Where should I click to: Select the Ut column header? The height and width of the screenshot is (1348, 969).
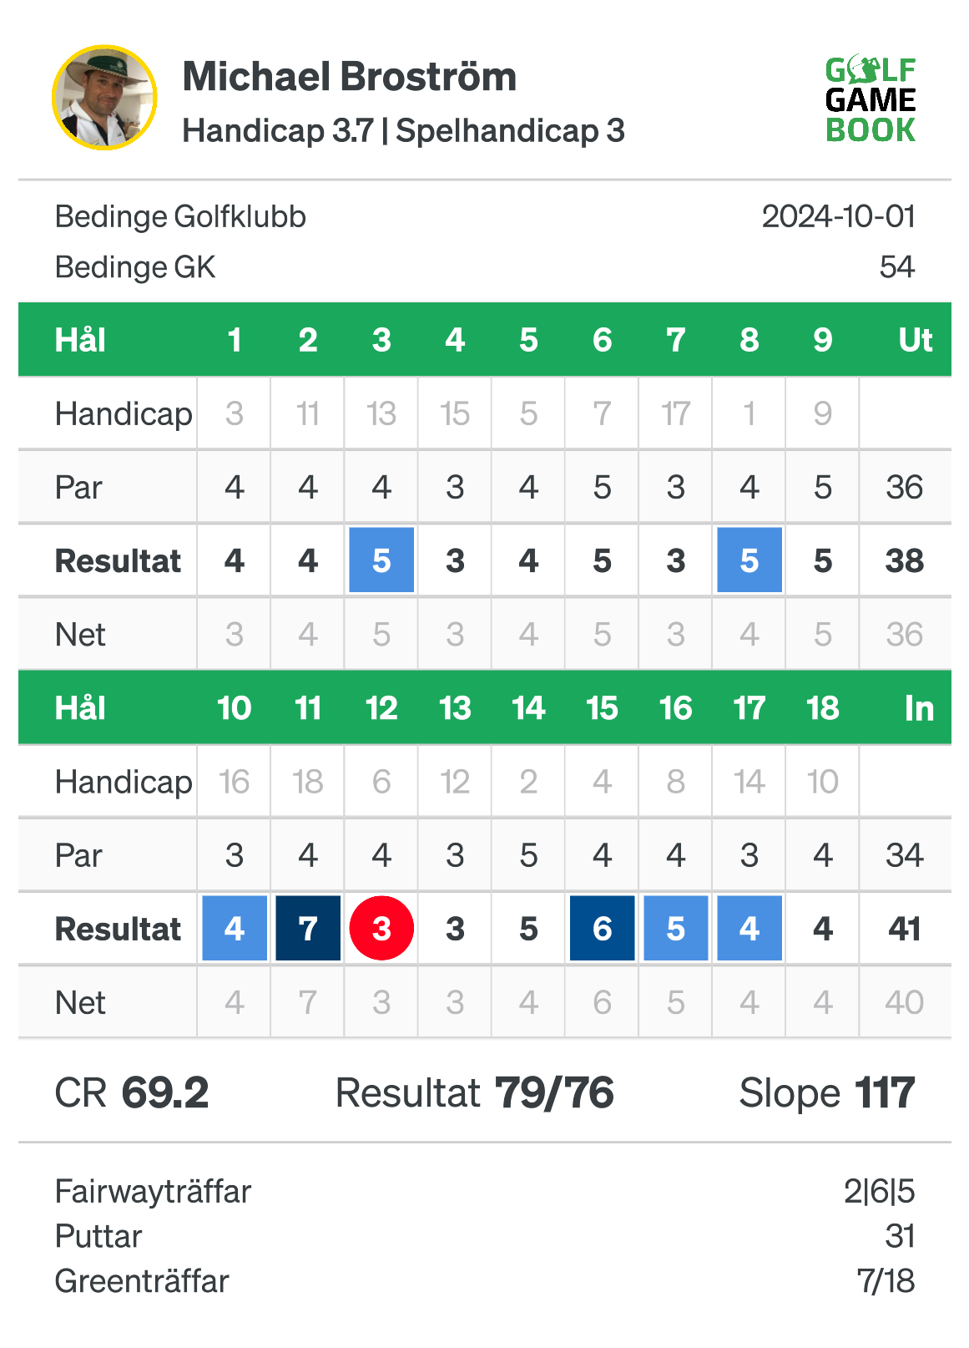915,340
